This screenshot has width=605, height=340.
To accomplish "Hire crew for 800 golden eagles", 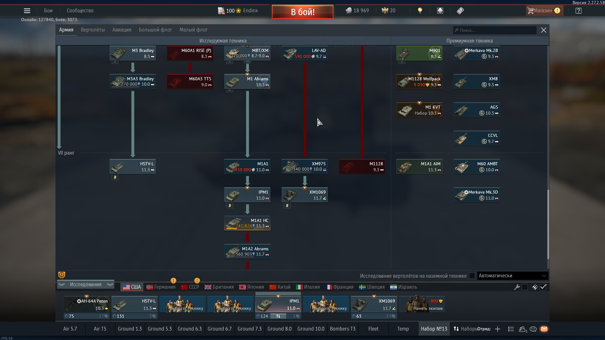I will pyautogui.click(x=422, y=304).
